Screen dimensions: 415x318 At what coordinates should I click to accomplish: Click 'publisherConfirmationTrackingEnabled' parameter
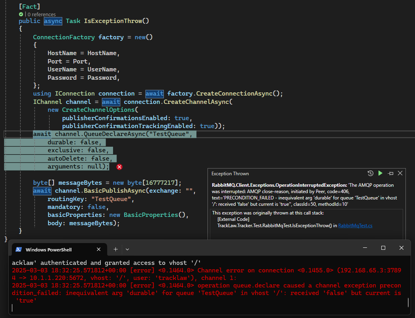coord(127,126)
